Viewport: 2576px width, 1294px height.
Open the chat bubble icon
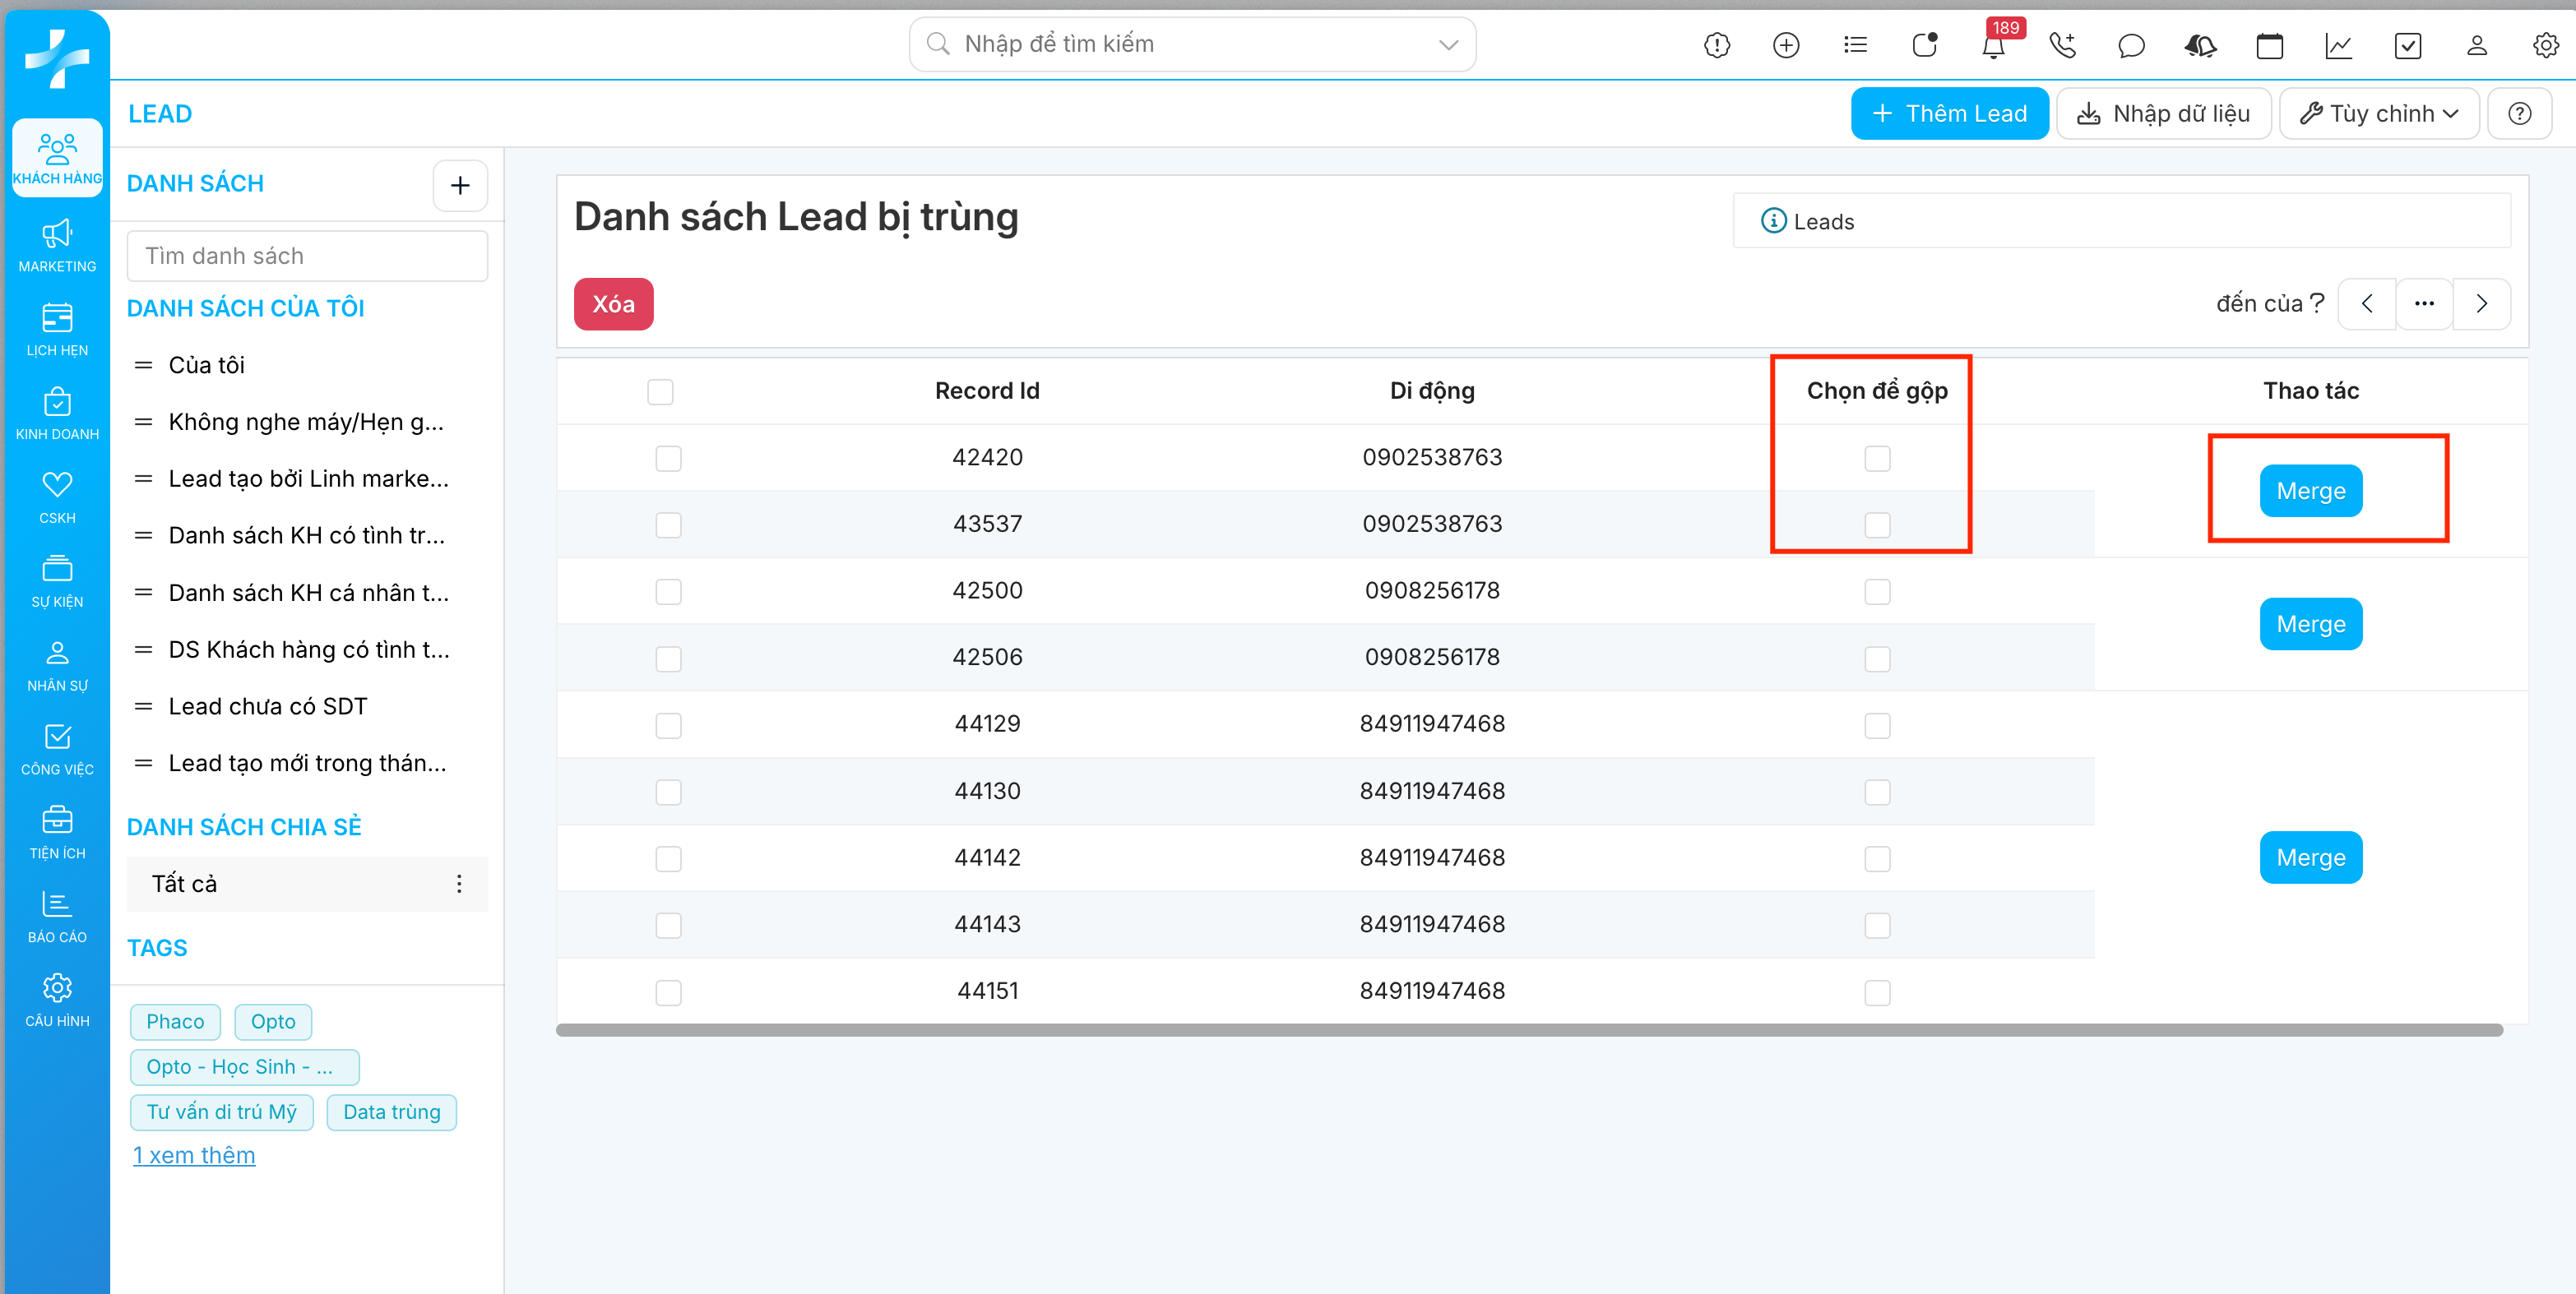pos(2131,45)
